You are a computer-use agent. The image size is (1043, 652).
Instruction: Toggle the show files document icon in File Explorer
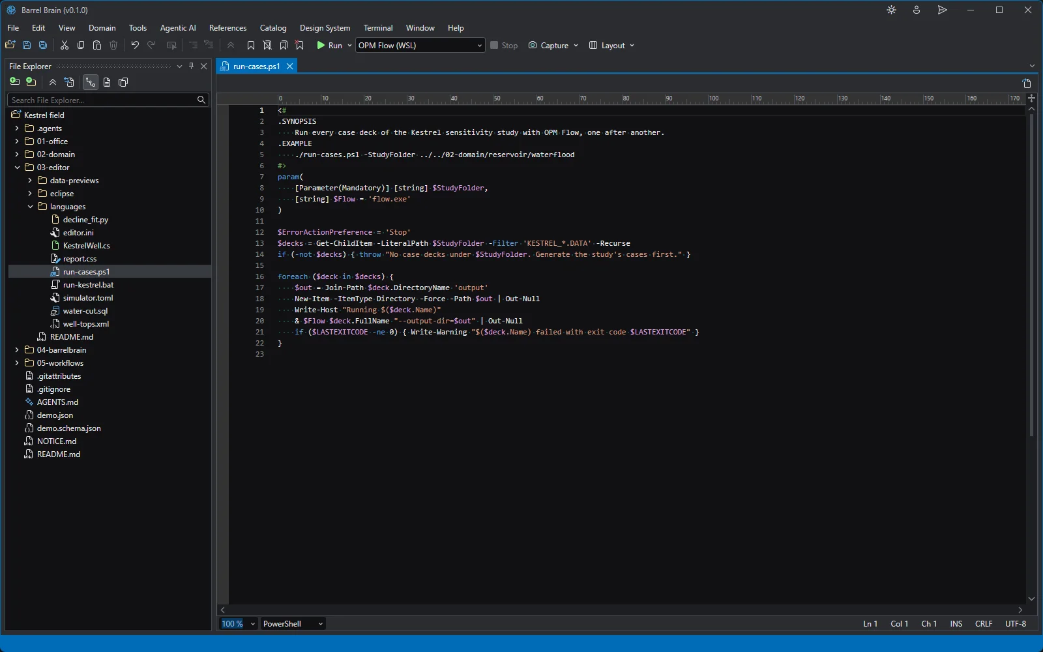click(x=107, y=82)
